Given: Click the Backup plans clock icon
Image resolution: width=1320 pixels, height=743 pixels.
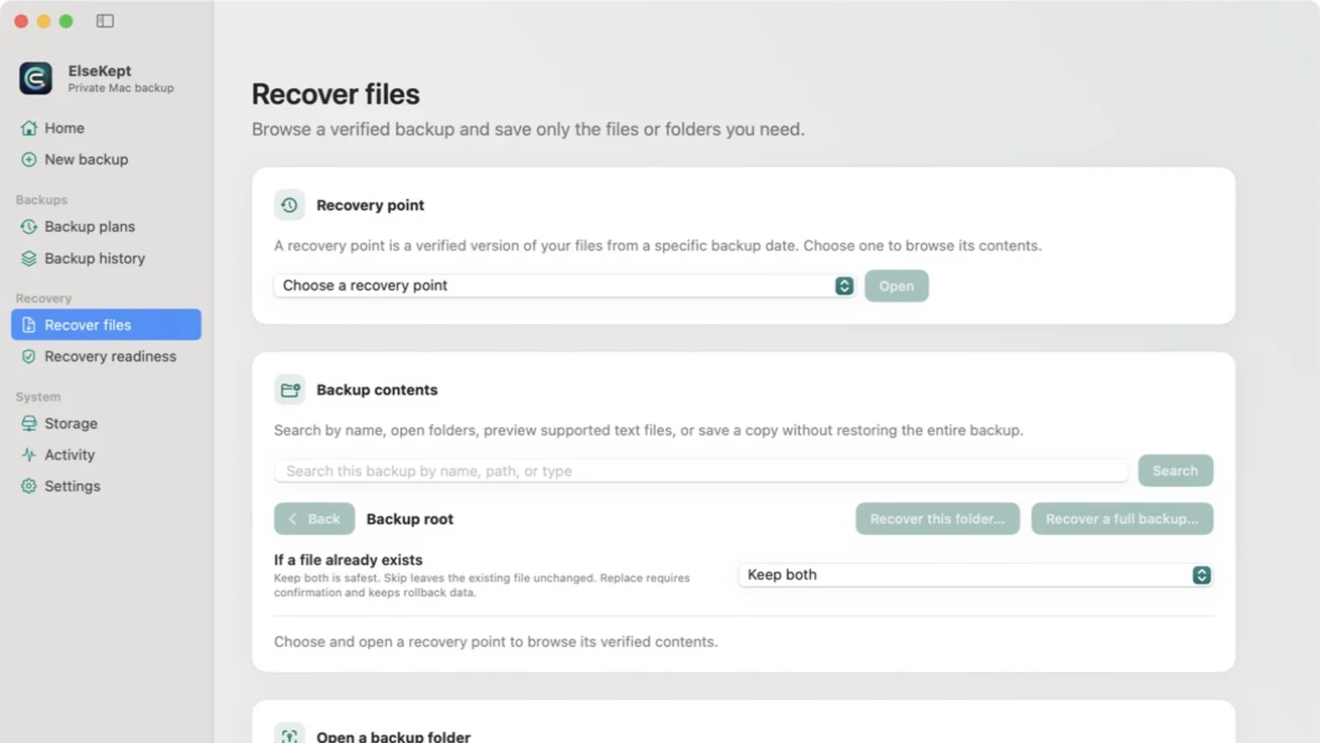Looking at the screenshot, I should [x=29, y=227].
